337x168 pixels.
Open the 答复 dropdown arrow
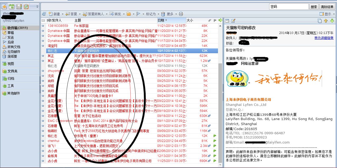click(x=80, y=14)
